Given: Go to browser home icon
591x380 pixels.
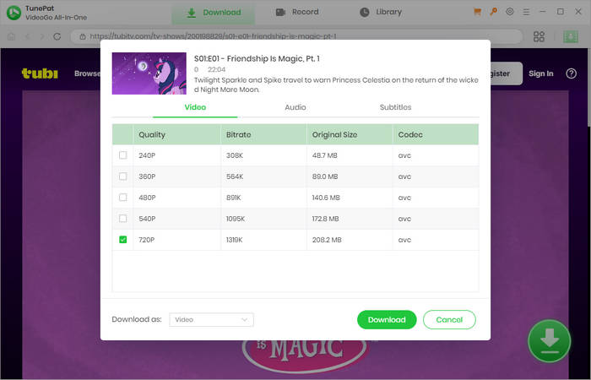Looking at the screenshot, I should click(x=11, y=36).
